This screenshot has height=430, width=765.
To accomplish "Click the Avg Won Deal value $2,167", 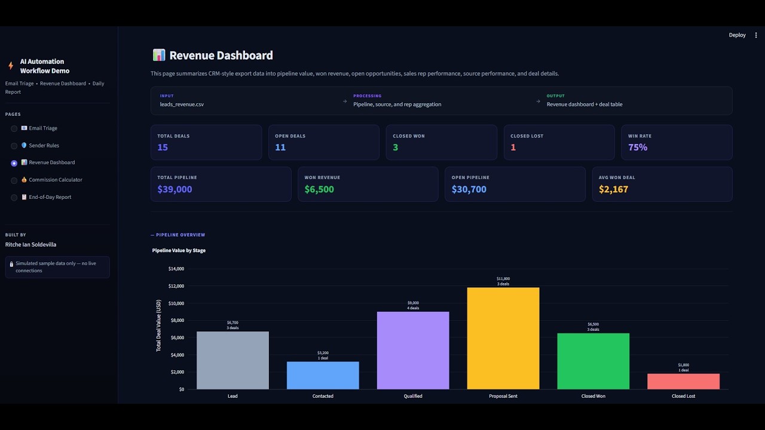I will click(613, 189).
